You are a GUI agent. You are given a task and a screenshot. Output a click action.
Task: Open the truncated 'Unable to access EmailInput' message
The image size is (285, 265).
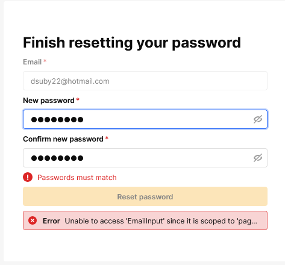pyautogui.click(x=161, y=221)
